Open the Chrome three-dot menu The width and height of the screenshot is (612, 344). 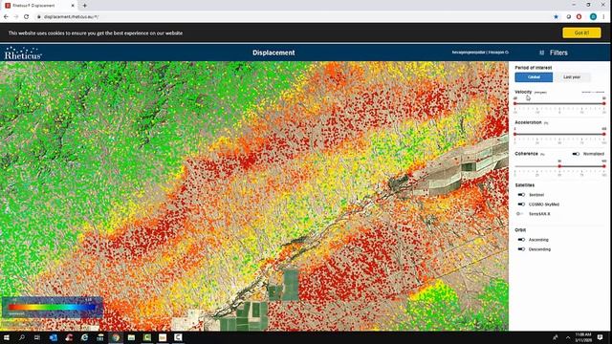pyautogui.click(x=603, y=17)
